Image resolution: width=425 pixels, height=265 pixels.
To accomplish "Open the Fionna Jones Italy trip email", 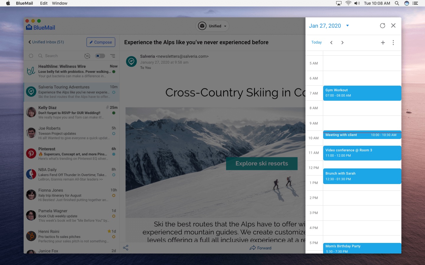I will (71, 195).
